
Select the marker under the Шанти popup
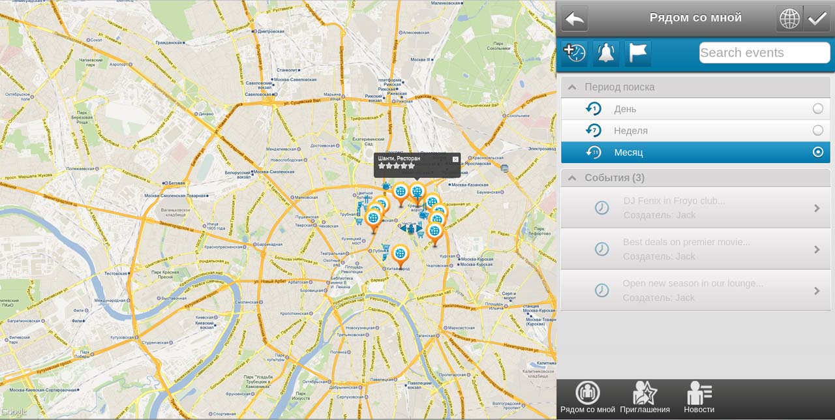tap(417, 193)
